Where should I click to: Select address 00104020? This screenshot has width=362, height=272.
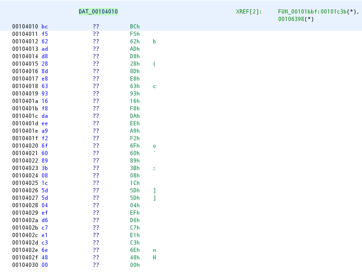25,146
